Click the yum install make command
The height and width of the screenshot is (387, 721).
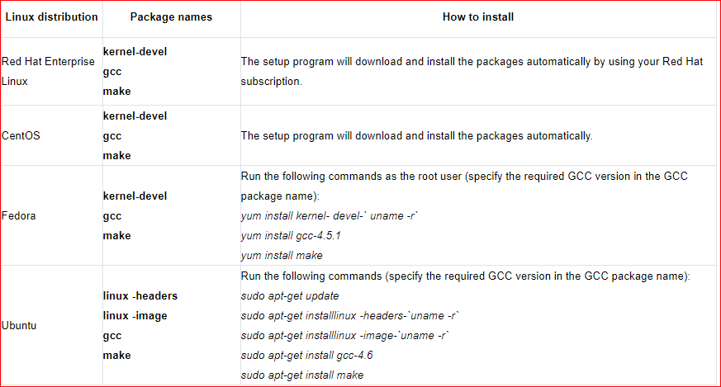click(x=282, y=255)
